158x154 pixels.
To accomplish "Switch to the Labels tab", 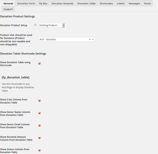I will point(121,4).
